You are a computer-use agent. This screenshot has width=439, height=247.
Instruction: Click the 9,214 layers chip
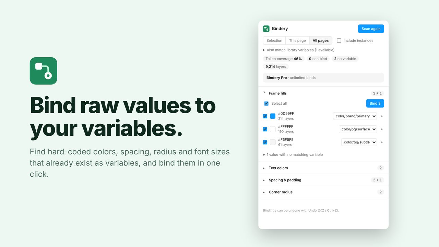pos(276,67)
